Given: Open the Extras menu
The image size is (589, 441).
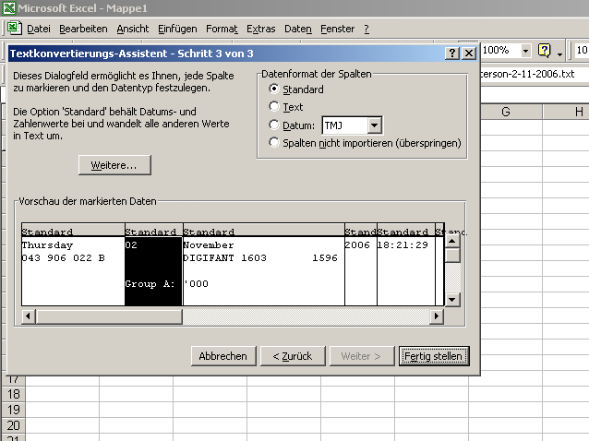Looking at the screenshot, I should (261, 29).
